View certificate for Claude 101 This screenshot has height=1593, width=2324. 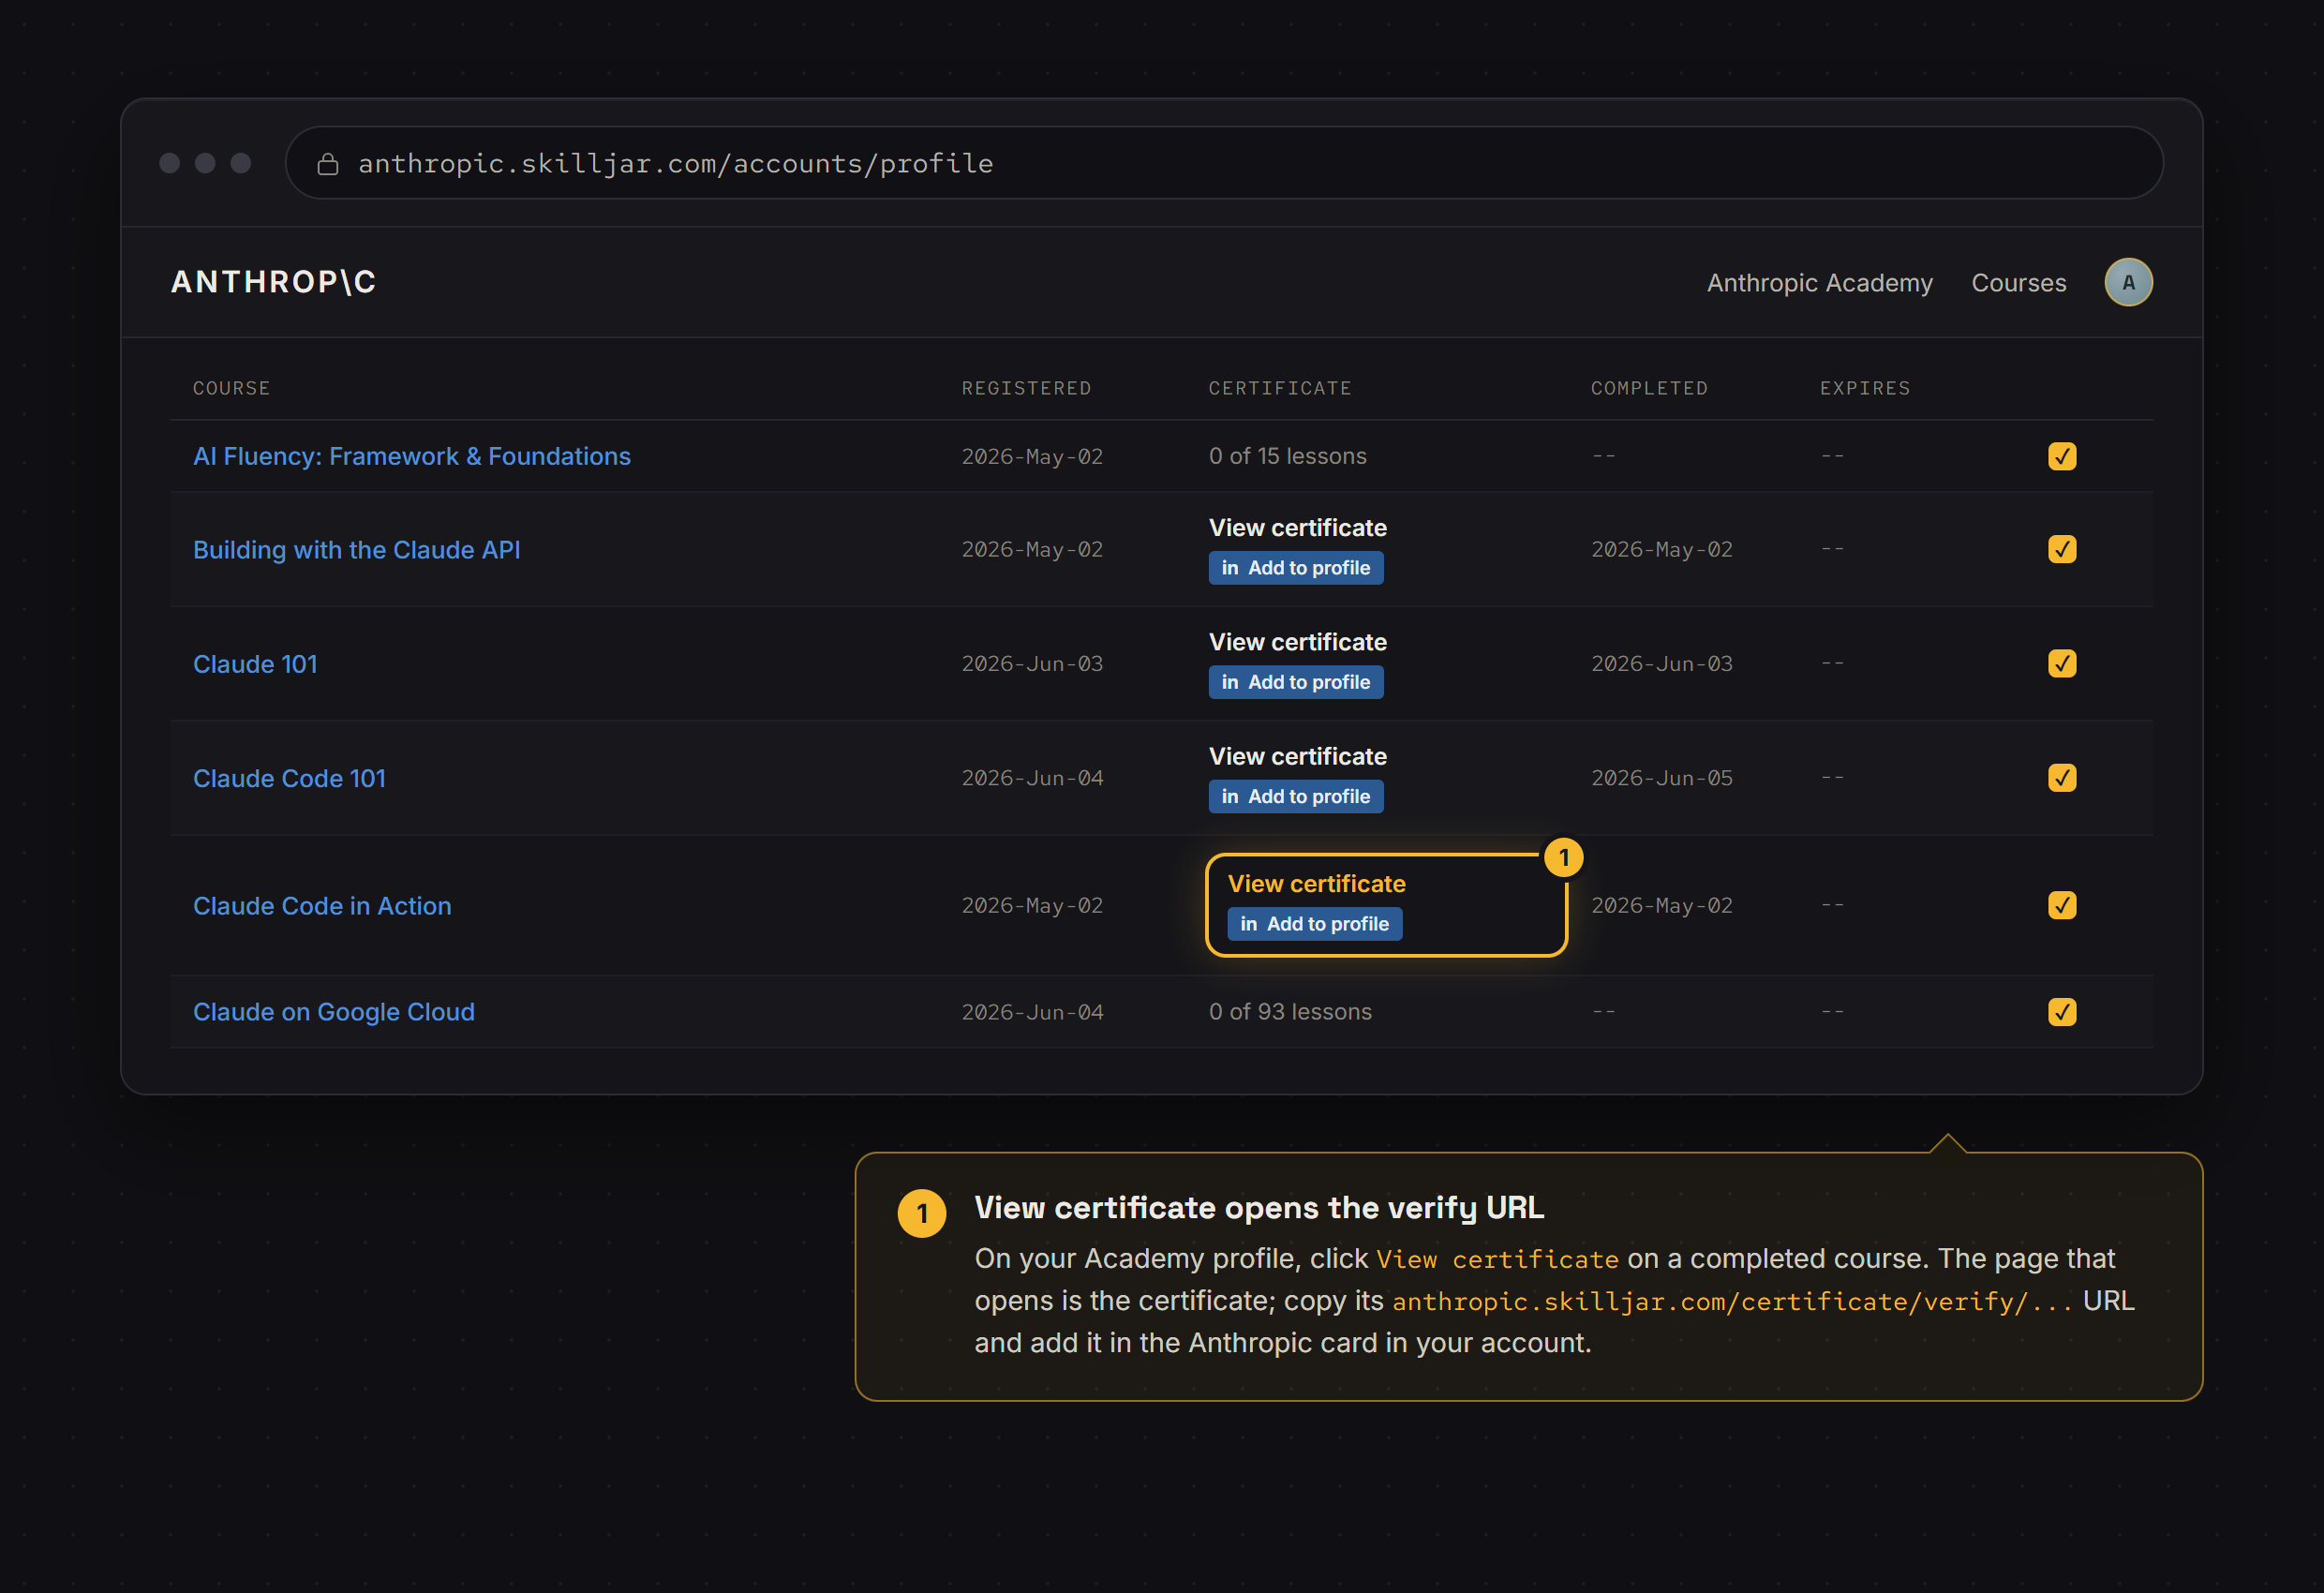pyautogui.click(x=1297, y=642)
